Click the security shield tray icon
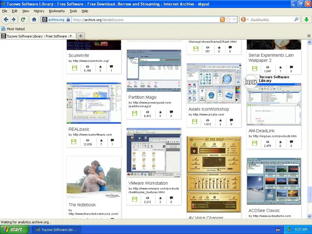The width and height of the screenshot is (312, 234). click(289, 229)
